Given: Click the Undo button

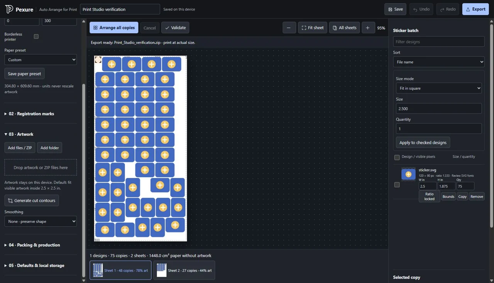Looking at the screenshot, I should coord(421,9).
